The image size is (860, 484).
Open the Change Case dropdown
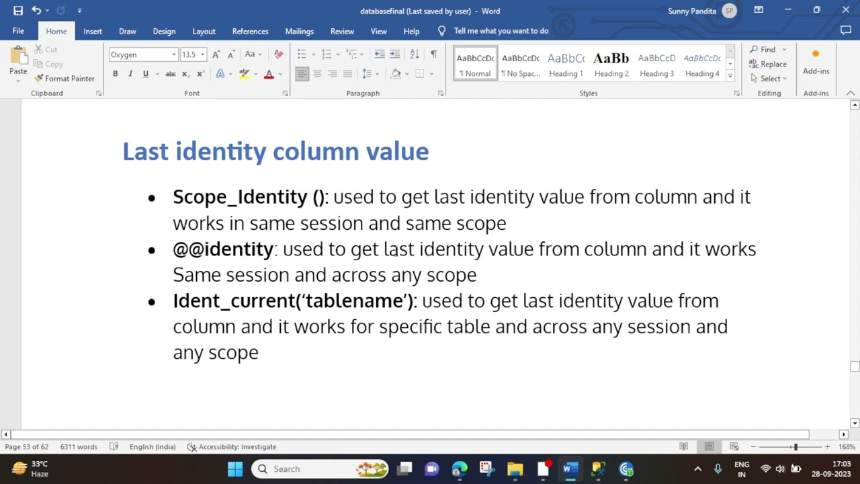tap(253, 54)
